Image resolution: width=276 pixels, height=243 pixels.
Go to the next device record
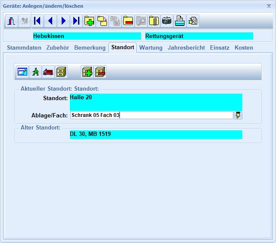click(x=63, y=21)
